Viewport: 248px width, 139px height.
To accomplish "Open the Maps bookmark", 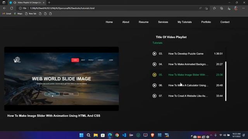I will click(x=18, y=14).
